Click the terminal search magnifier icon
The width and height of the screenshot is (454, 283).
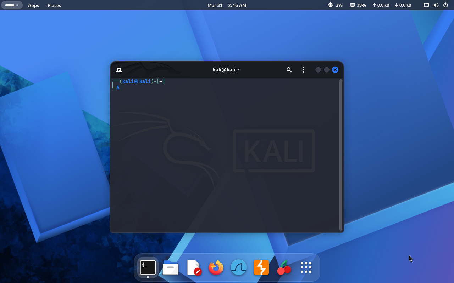[289, 70]
